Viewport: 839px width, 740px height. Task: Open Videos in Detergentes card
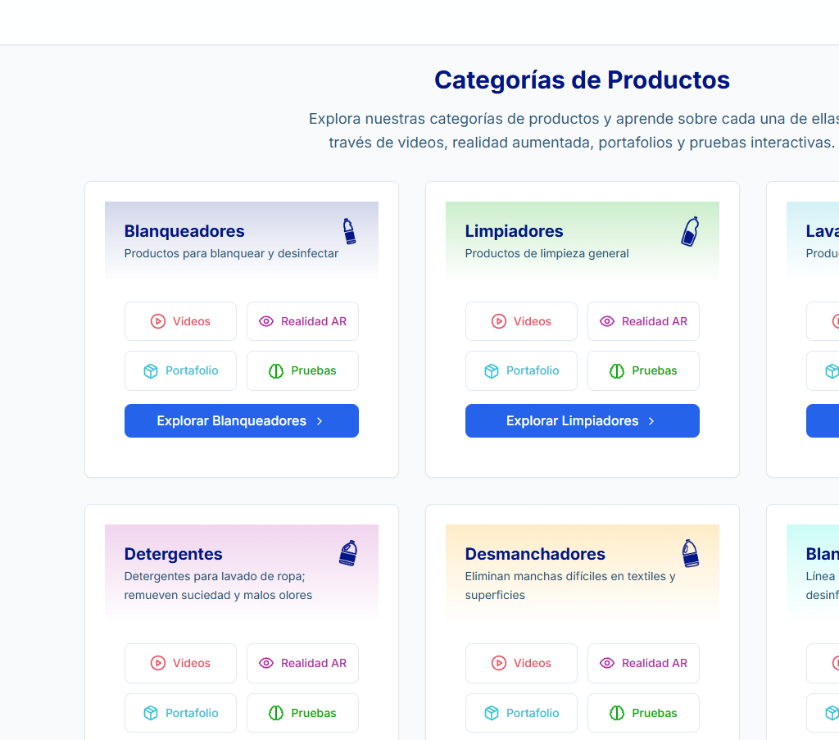[x=180, y=663]
